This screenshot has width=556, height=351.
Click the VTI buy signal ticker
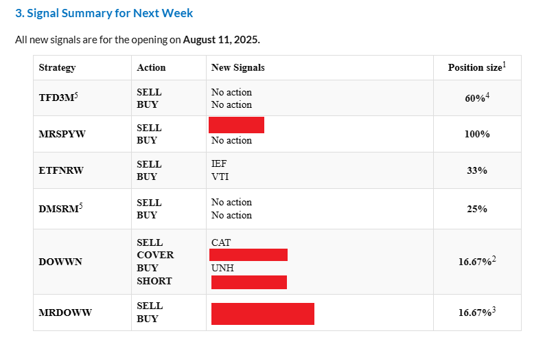coord(220,177)
